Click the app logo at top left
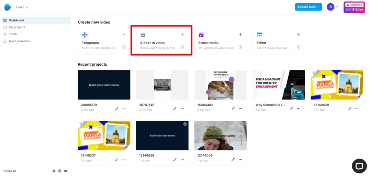 (x=7, y=7)
